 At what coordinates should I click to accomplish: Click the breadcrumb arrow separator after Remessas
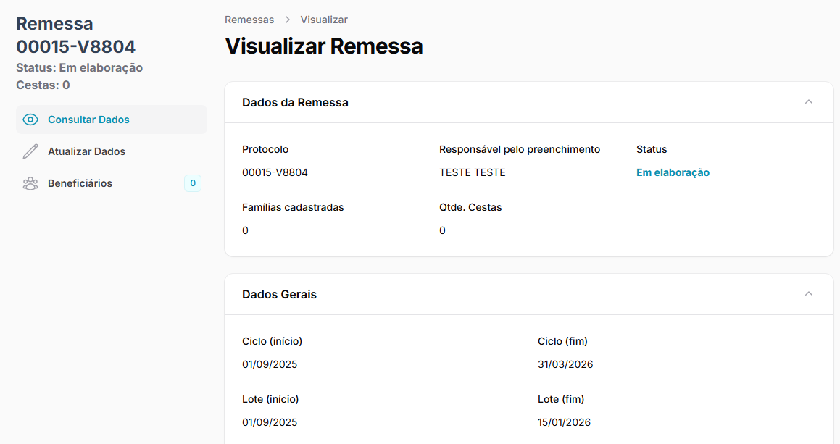[x=288, y=20]
